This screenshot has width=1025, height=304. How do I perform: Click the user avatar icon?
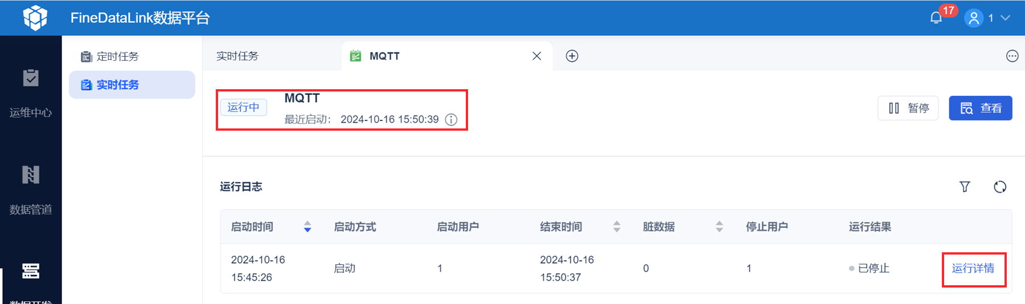click(974, 18)
